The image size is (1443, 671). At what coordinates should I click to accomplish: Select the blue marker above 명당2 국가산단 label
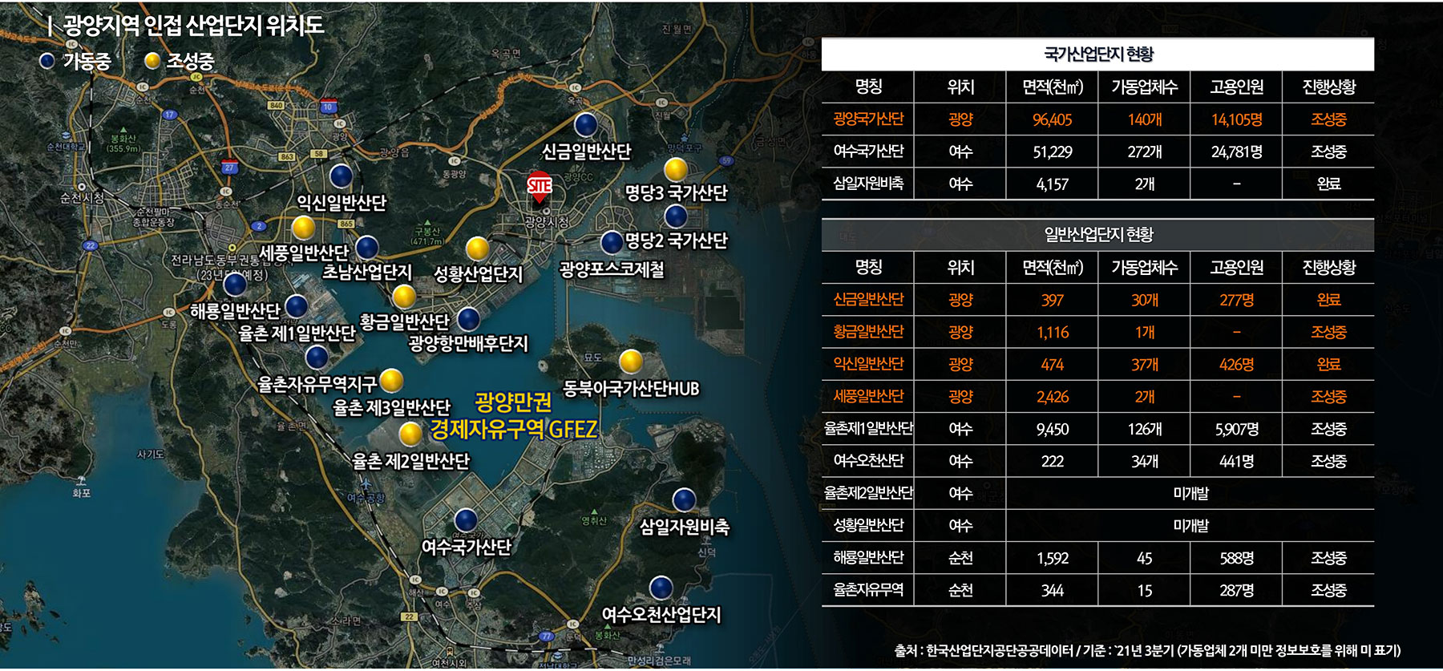[676, 216]
